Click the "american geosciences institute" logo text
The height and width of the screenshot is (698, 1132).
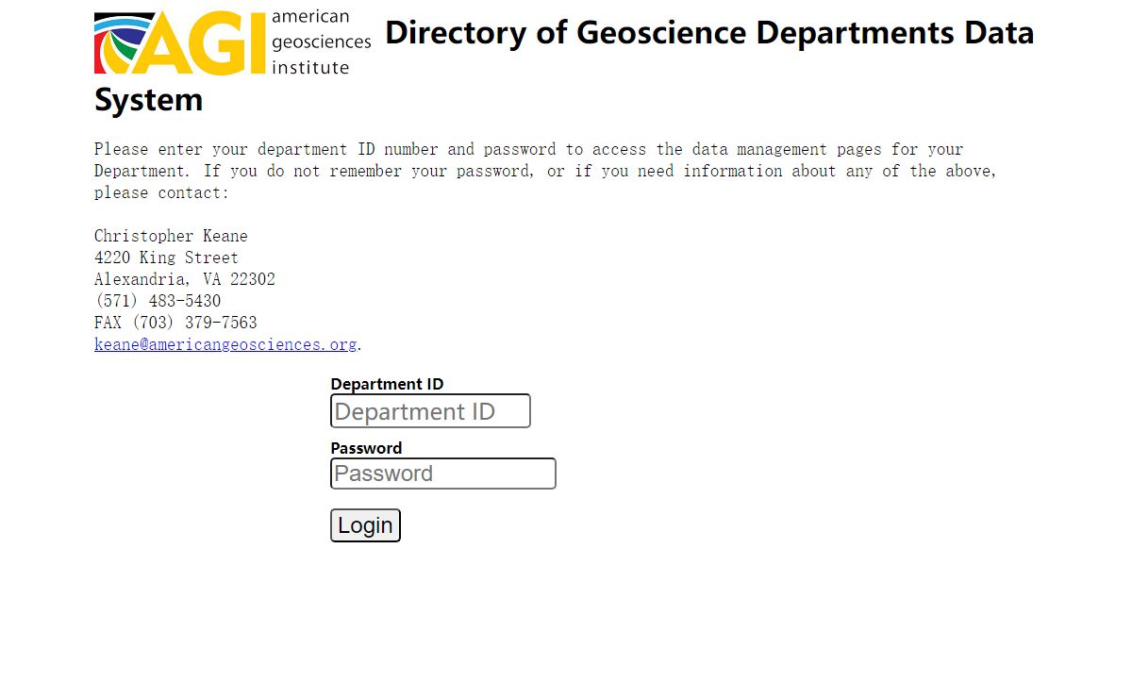tap(321, 42)
